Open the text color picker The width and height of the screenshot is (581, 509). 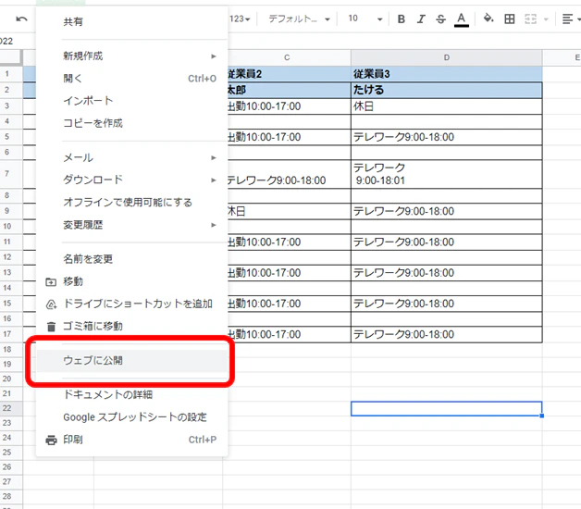point(462,19)
